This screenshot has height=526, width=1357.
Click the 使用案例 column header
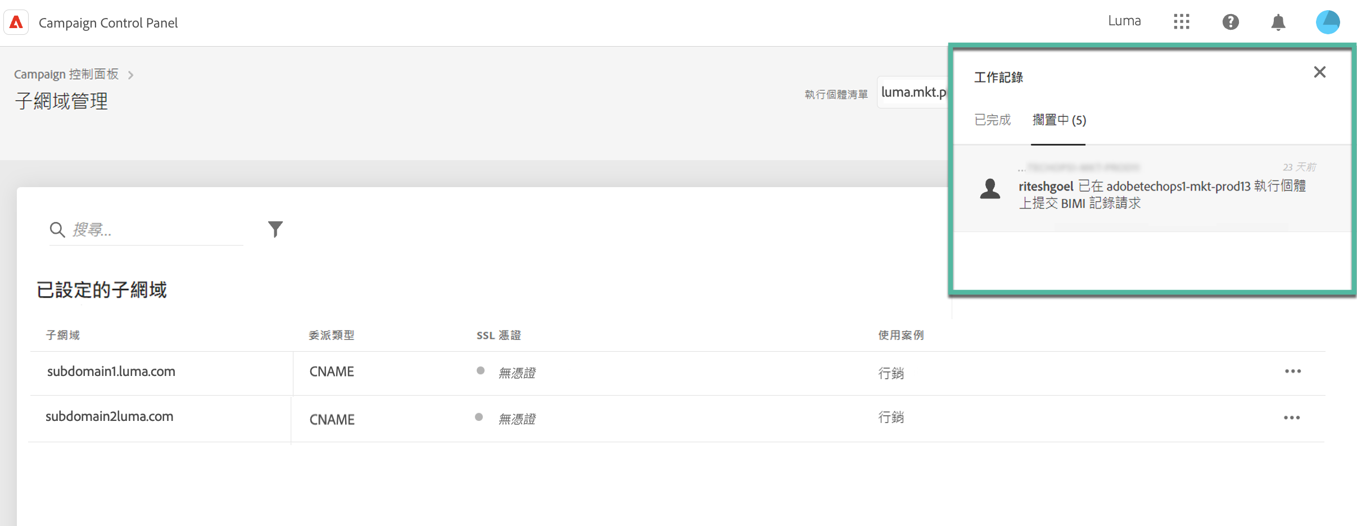pos(901,335)
